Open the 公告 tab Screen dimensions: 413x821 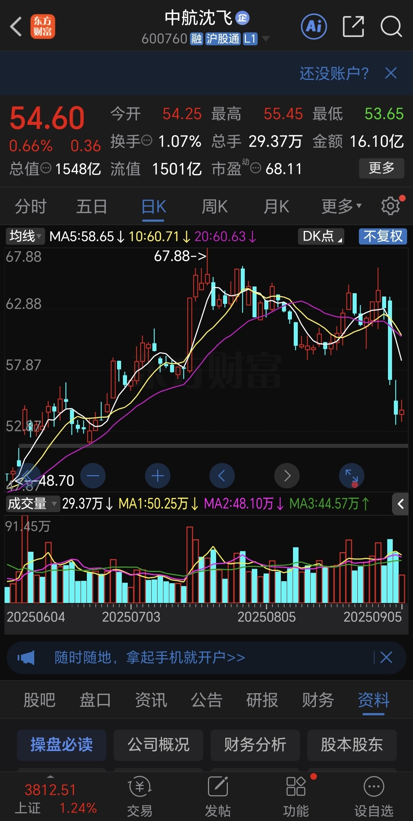coord(206,700)
